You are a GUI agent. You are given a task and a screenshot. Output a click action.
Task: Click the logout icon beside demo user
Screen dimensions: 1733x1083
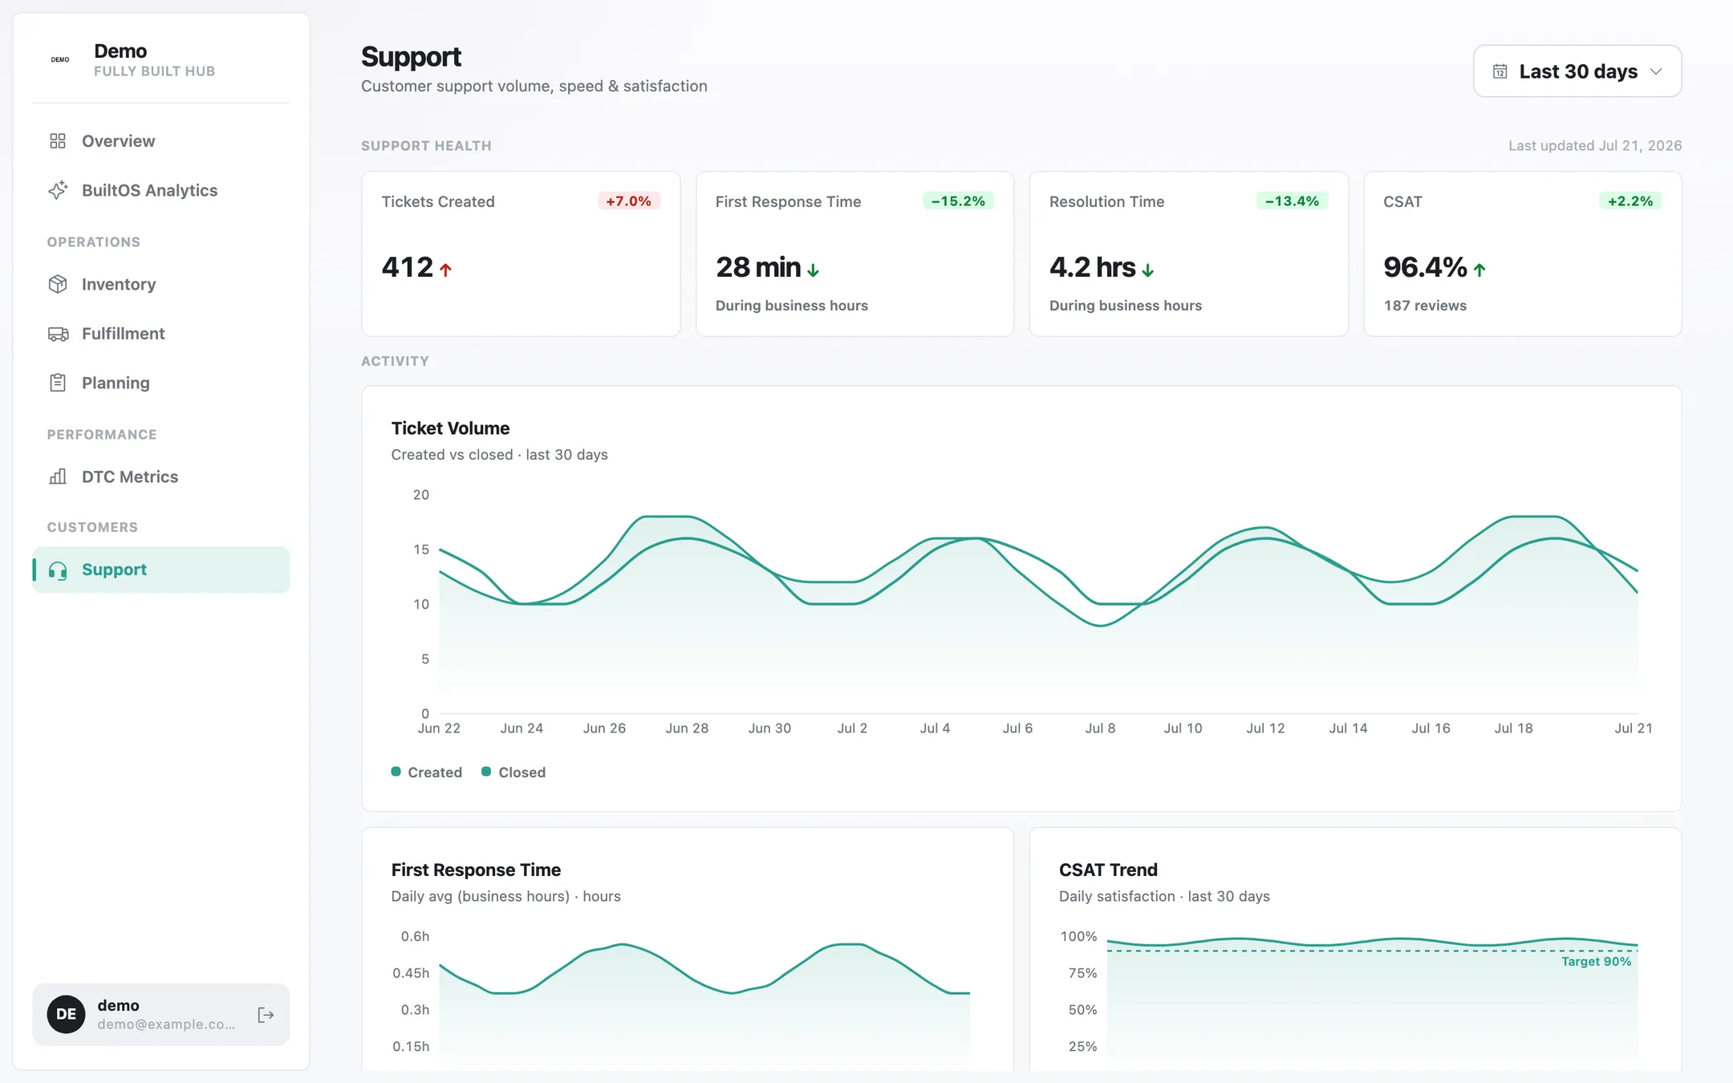click(266, 1015)
